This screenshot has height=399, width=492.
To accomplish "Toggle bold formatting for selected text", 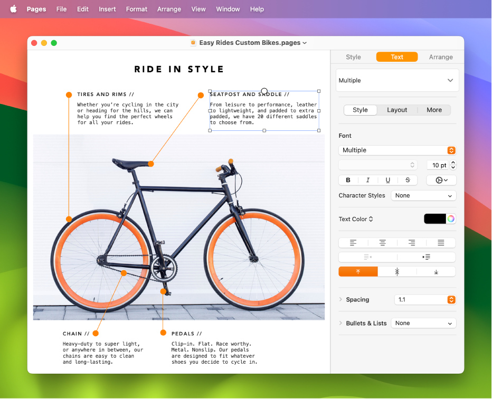I will pos(348,180).
